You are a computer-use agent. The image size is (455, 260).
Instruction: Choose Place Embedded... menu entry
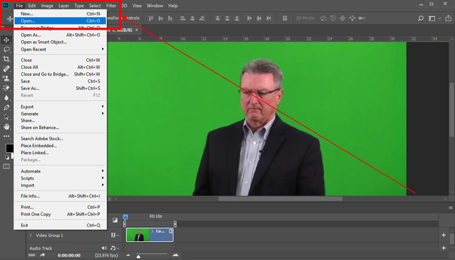click(x=60, y=146)
